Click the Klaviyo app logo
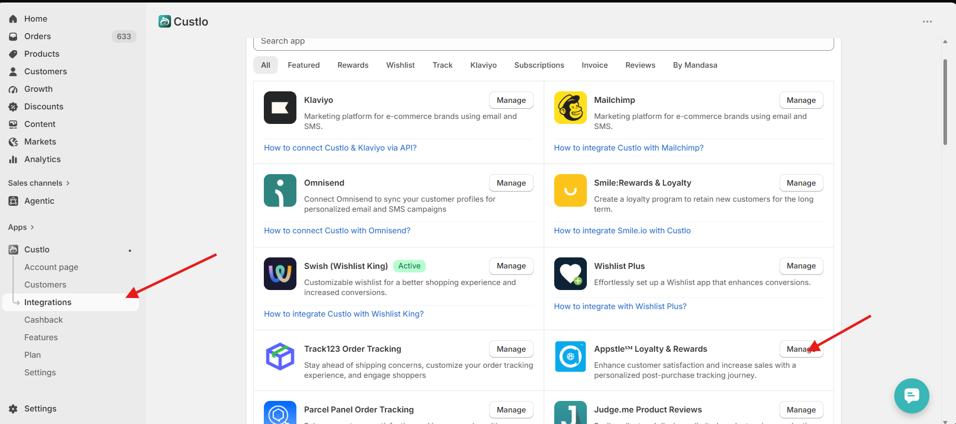This screenshot has width=956, height=424. point(280,107)
